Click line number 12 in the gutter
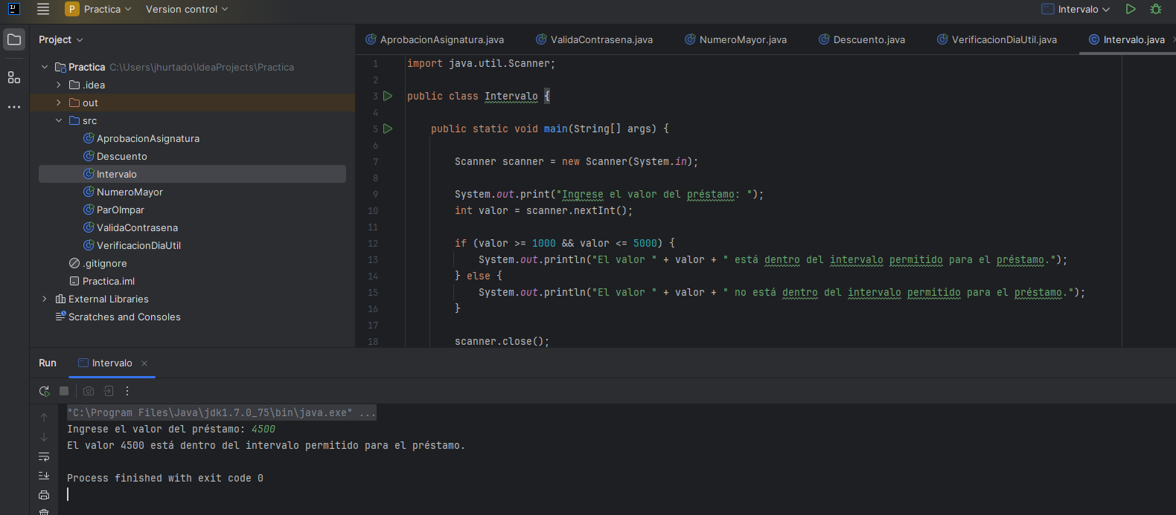 click(373, 243)
